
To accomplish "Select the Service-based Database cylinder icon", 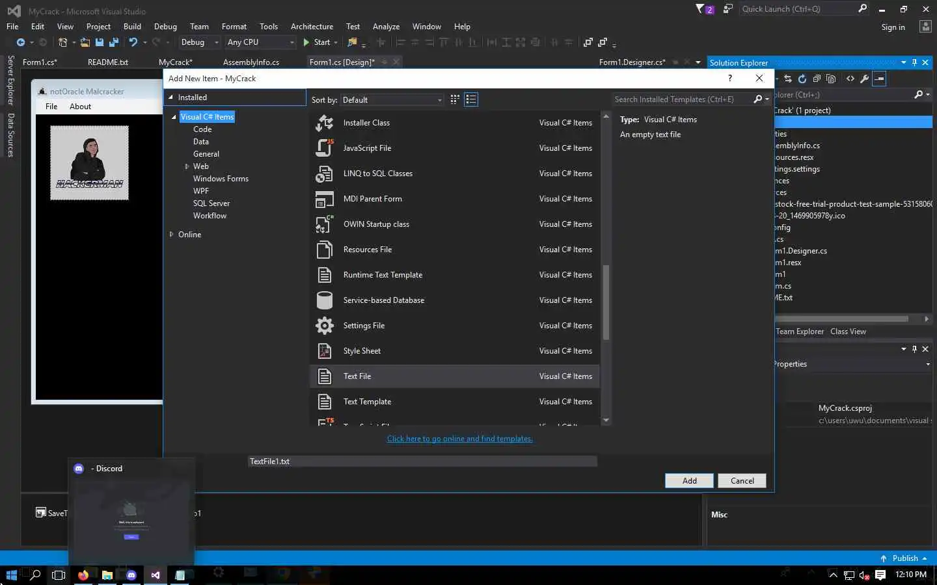I will (x=324, y=300).
